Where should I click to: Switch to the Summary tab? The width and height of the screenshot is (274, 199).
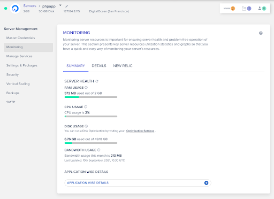(75, 66)
